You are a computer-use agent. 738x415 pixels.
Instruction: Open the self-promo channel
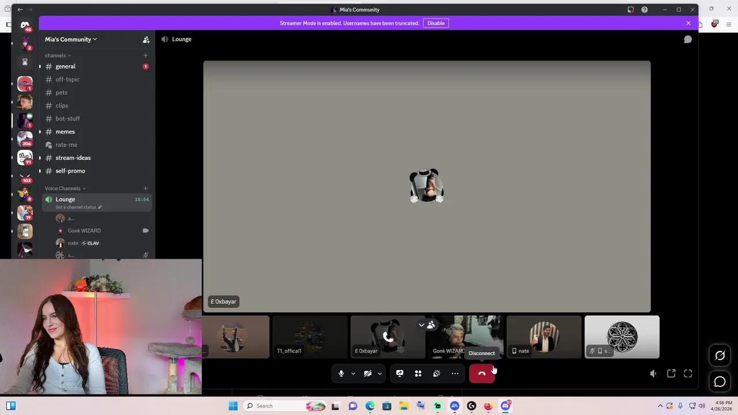coord(96,171)
